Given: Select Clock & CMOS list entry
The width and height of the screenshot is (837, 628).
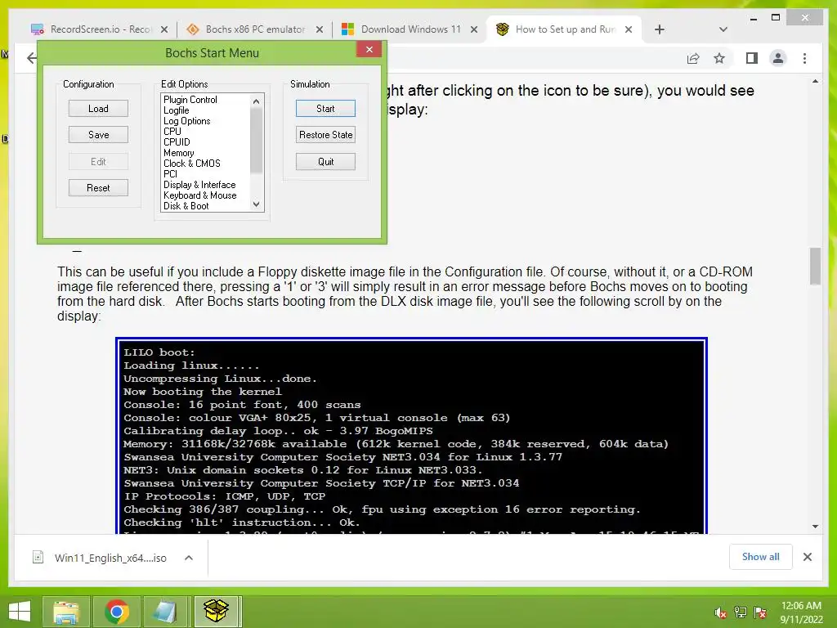Looking at the screenshot, I should [x=191, y=164].
